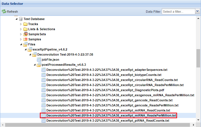Select the gencode_ReadCounts.txt file

pos(109,100)
